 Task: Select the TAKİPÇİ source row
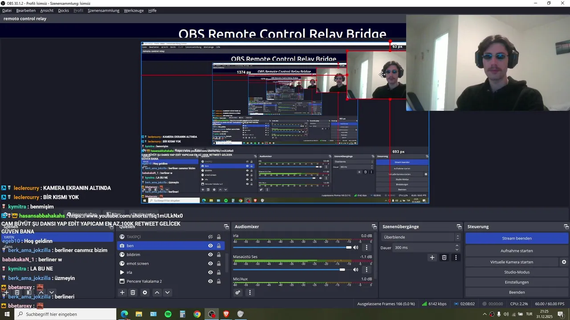[x=171, y=237]
